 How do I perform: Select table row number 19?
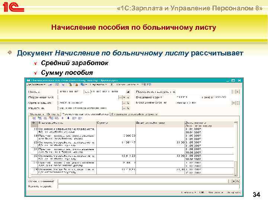coord(132,137)
